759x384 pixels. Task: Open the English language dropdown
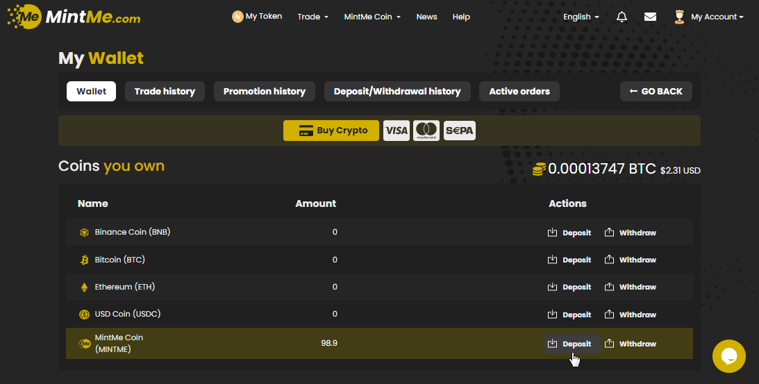pos(581,17)
